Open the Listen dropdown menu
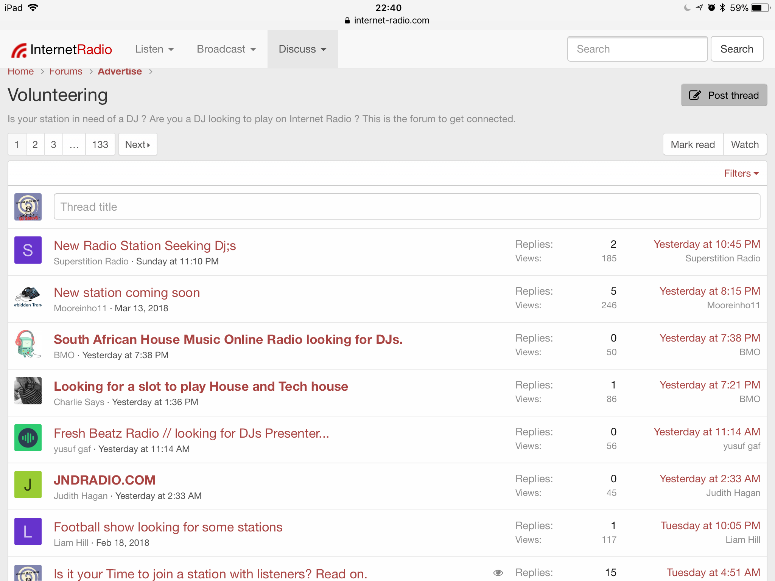This screenshot has height=581, width=775. [154, 49]
